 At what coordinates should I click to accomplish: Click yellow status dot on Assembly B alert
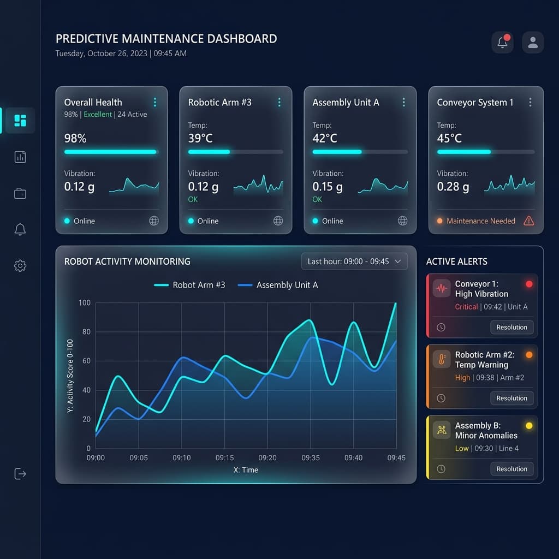point(529,425)
